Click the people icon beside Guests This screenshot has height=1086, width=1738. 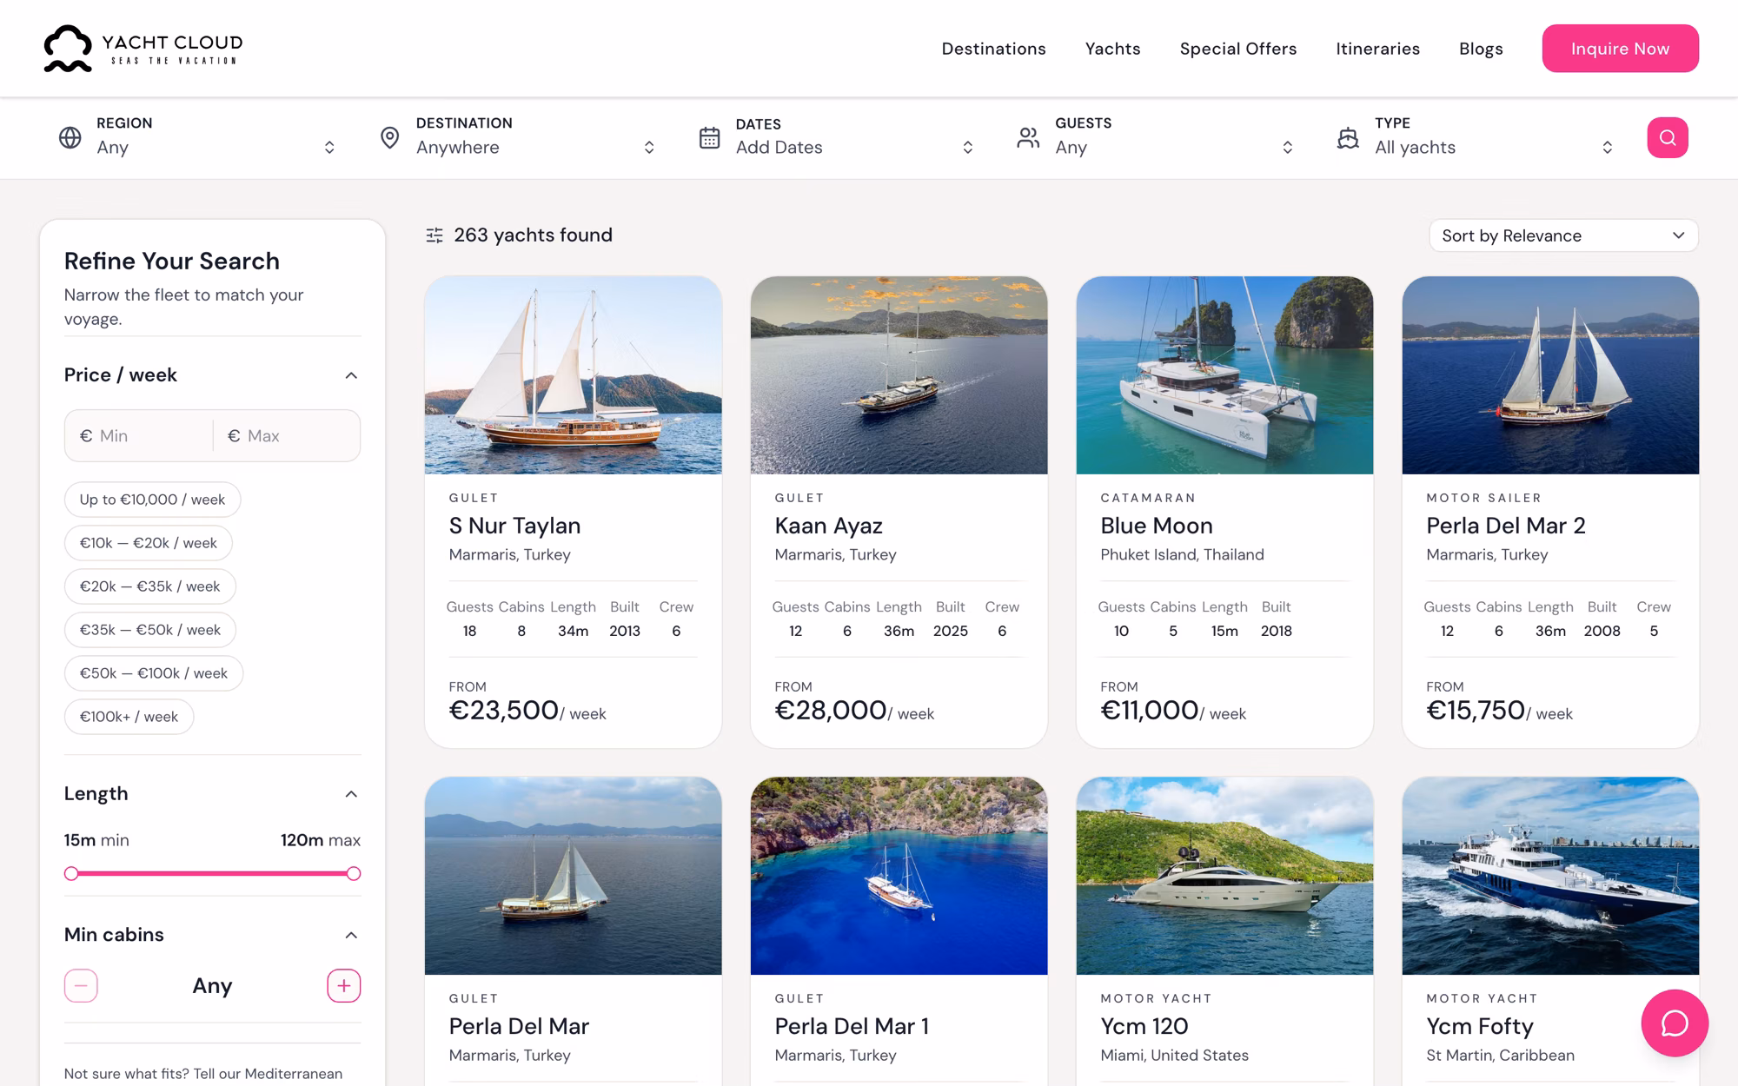[x=1028, y=137]
